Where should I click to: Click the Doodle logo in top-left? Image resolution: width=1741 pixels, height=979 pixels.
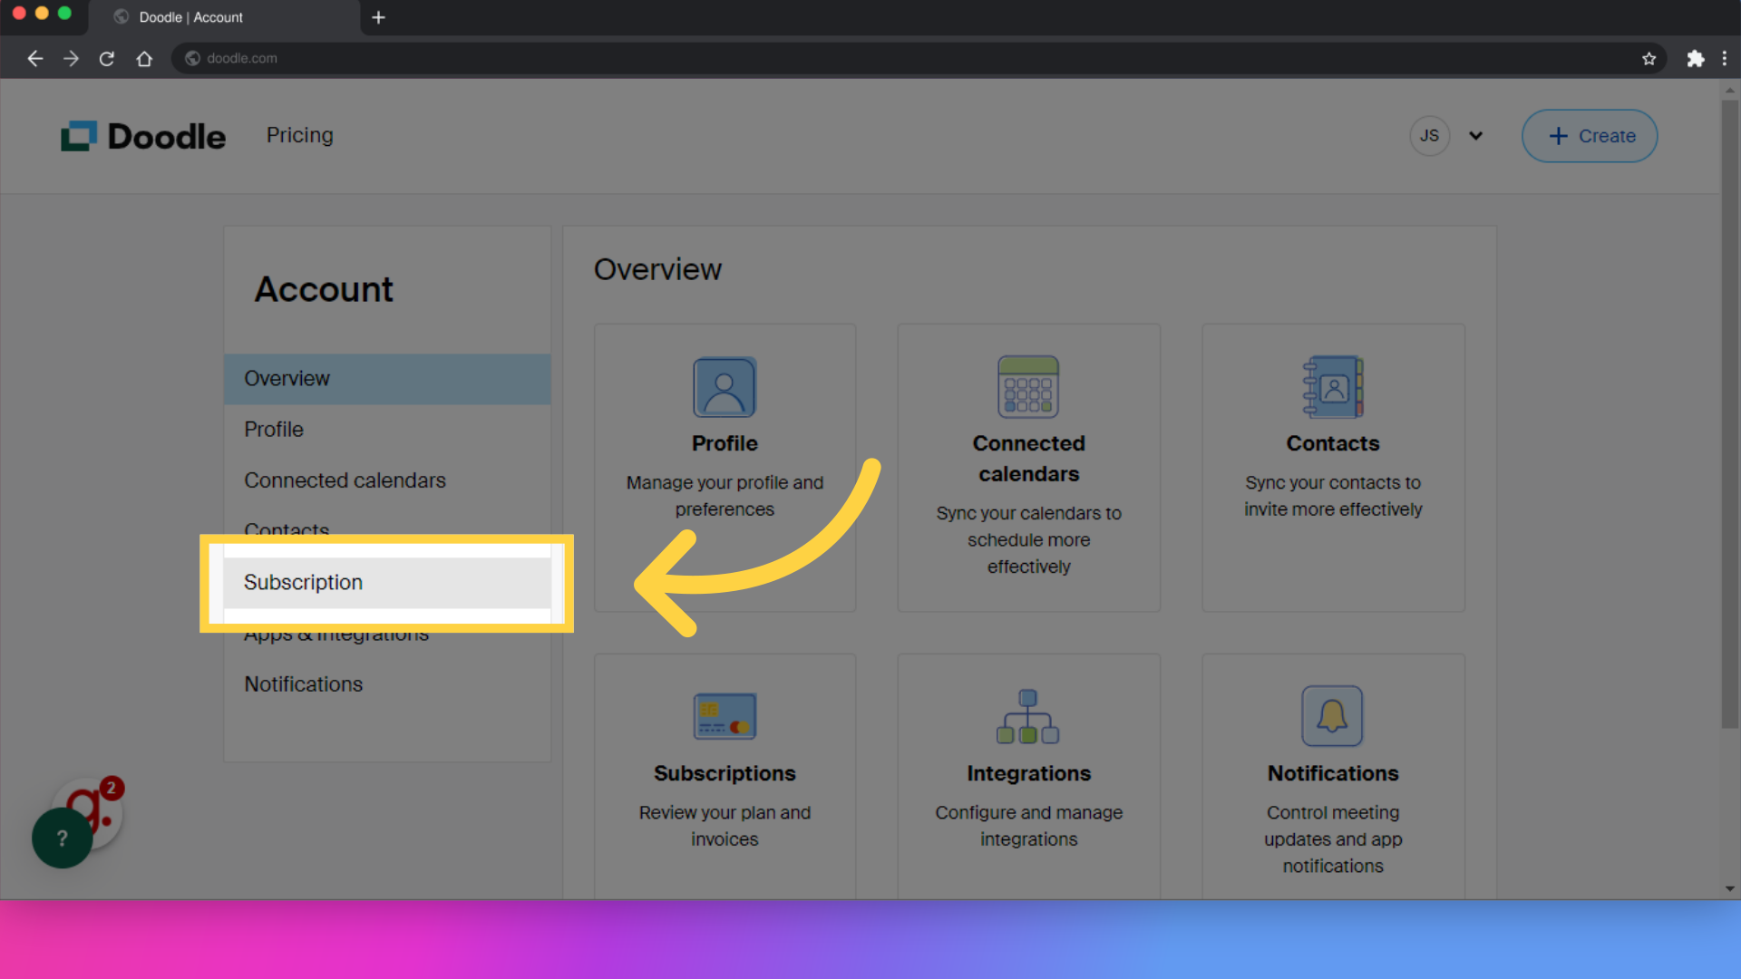click(x=142, y=135)
